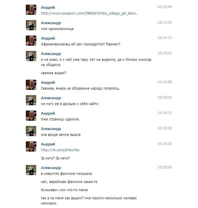Screen dimensions: 198x208
Task: Open Андрей's avatar next to 'Свежее, вчера' message
Action: (31, 85)
